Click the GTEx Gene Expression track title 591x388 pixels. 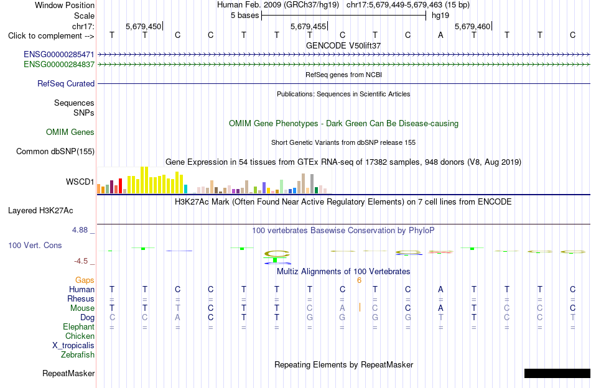[x=343, y=162]
